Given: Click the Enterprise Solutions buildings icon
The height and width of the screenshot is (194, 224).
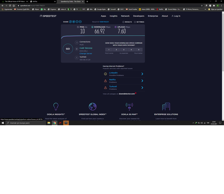Looking at the screenshot, I should (166, 107).
